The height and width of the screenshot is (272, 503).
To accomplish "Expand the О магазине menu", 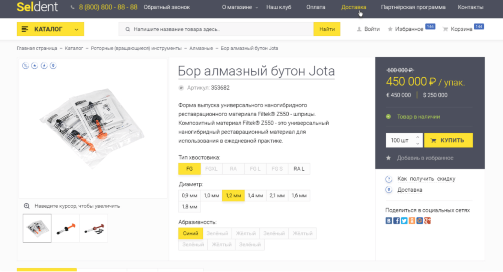I will pos(240,7).
